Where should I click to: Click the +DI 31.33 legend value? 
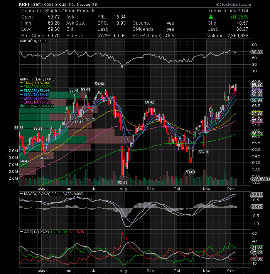[x=59, y=232]
